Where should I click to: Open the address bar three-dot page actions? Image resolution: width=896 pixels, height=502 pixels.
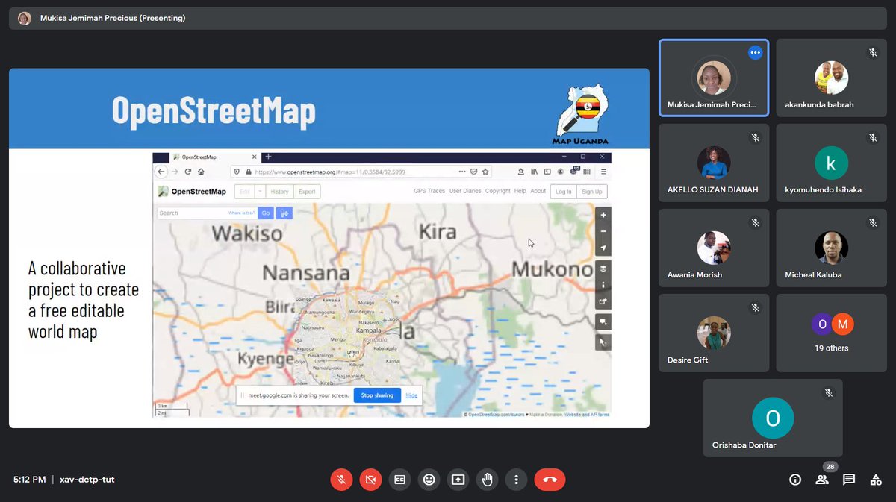tap(462, 172)
